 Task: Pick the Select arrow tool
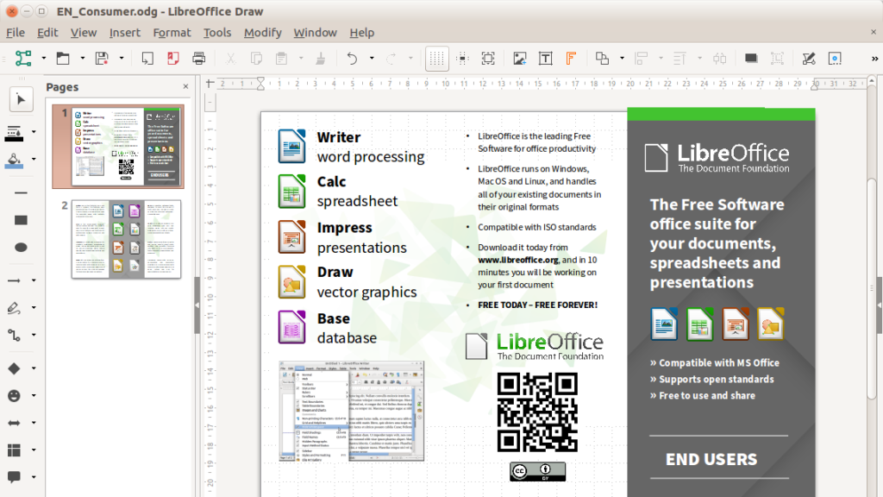pyautogui.click(x=21, y=100)
